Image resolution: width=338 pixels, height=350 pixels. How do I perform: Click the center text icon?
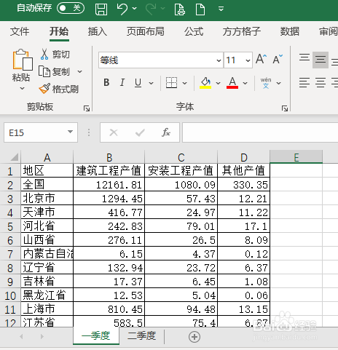[321, 83]
